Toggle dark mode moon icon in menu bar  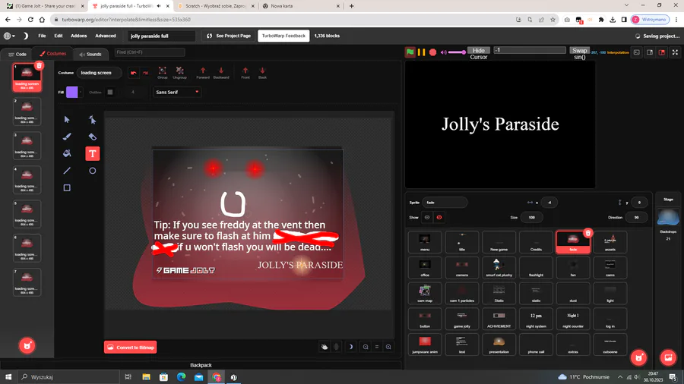tap(25, 36)
